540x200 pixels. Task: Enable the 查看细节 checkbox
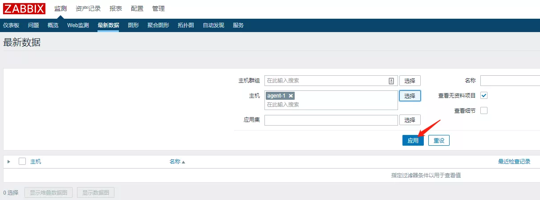[484, 110]
